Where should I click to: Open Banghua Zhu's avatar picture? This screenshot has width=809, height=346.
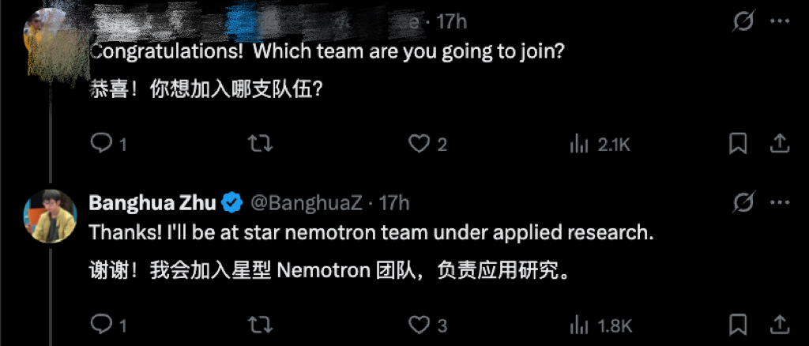[x=49, y=216]
